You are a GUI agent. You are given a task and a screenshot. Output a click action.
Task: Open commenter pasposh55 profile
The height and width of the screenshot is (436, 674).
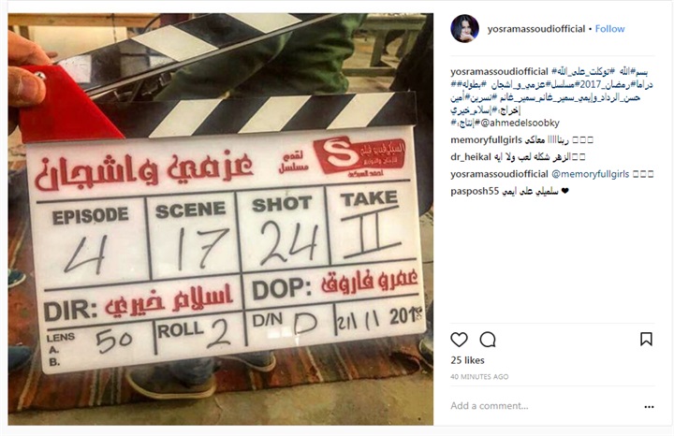click(x=475, y=191)
